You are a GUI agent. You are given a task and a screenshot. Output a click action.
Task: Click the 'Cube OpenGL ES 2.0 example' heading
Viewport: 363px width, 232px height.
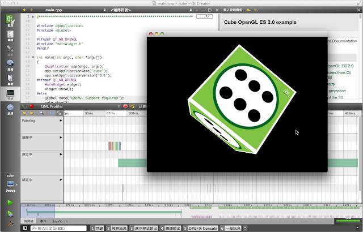[260, 22]
